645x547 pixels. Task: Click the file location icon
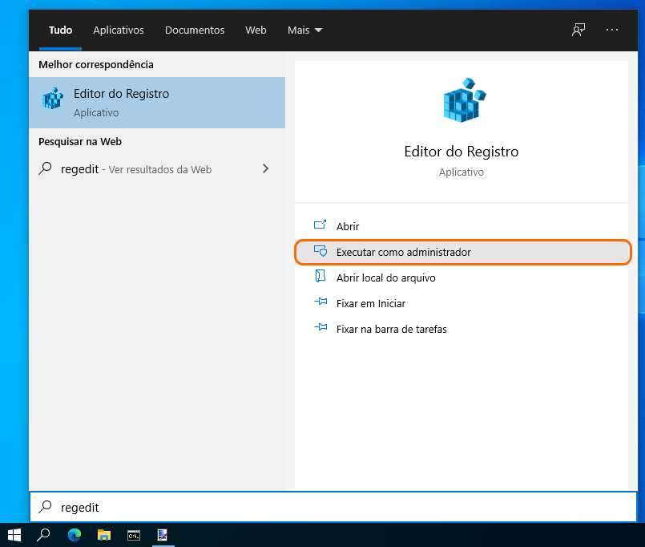[x=320, y=276]
